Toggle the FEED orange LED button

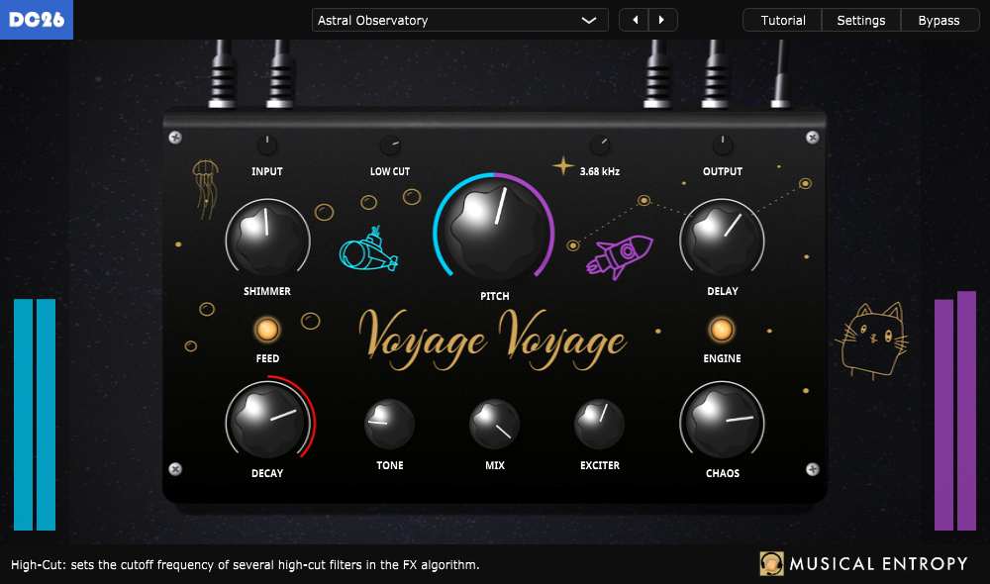267,330
